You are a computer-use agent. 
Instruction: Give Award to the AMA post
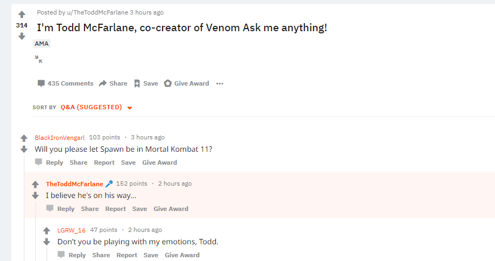[186, 83]
